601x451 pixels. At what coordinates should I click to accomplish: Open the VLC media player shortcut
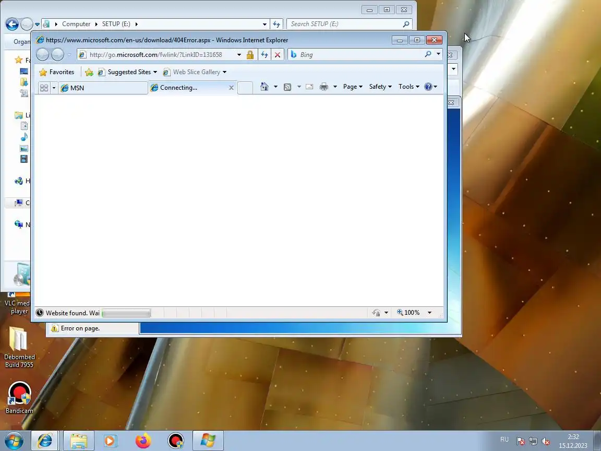click(18, 304)
